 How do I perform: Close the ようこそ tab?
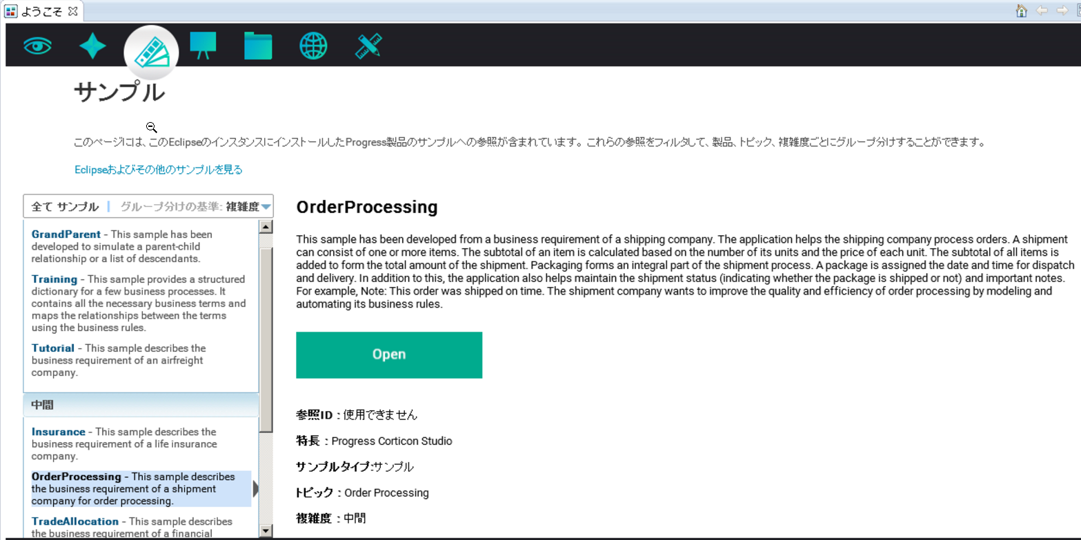pyautogui.click(x=73, y=11)
